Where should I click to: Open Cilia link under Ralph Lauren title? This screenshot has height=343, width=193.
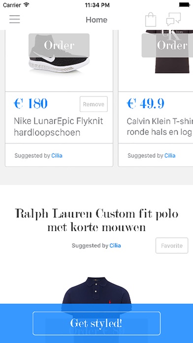pyautogui.click(x=115, y=245)
